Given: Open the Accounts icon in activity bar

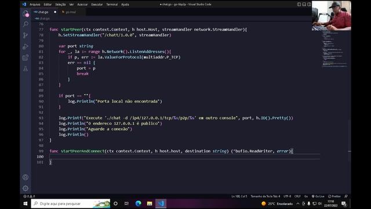Looking at the screenshot, I should tap(26, 177).
